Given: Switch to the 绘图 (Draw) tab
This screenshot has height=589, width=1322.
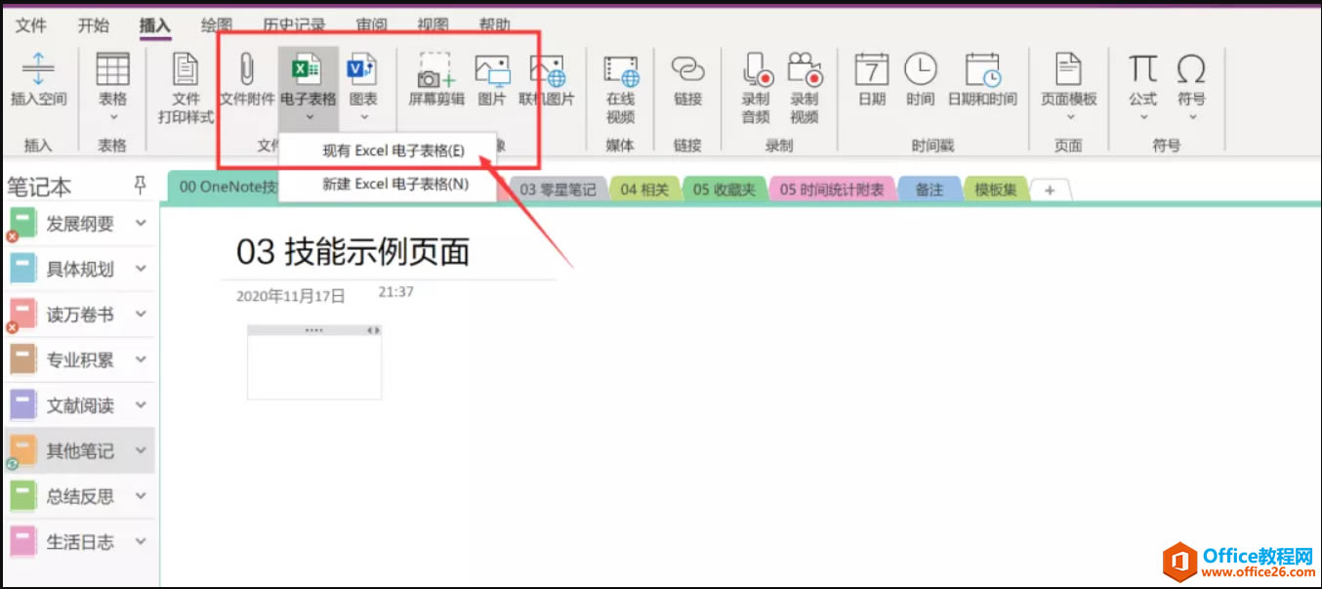Looking at the screenshot, I should (x=216, y=25).
